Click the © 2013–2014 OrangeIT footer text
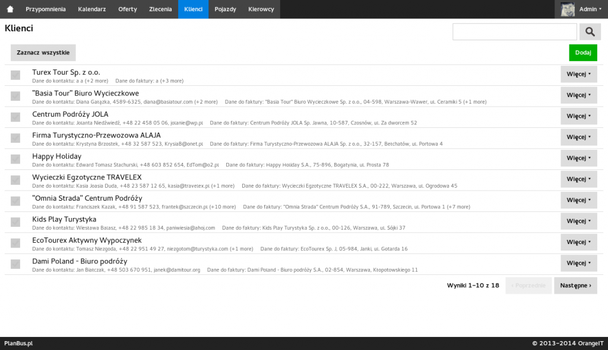This screenshot has width=608, height=350. (568, 343)
